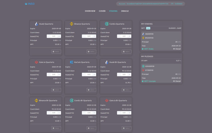Switch to the COVER tab
Screen dimensions: 212x133
point(102,11)
